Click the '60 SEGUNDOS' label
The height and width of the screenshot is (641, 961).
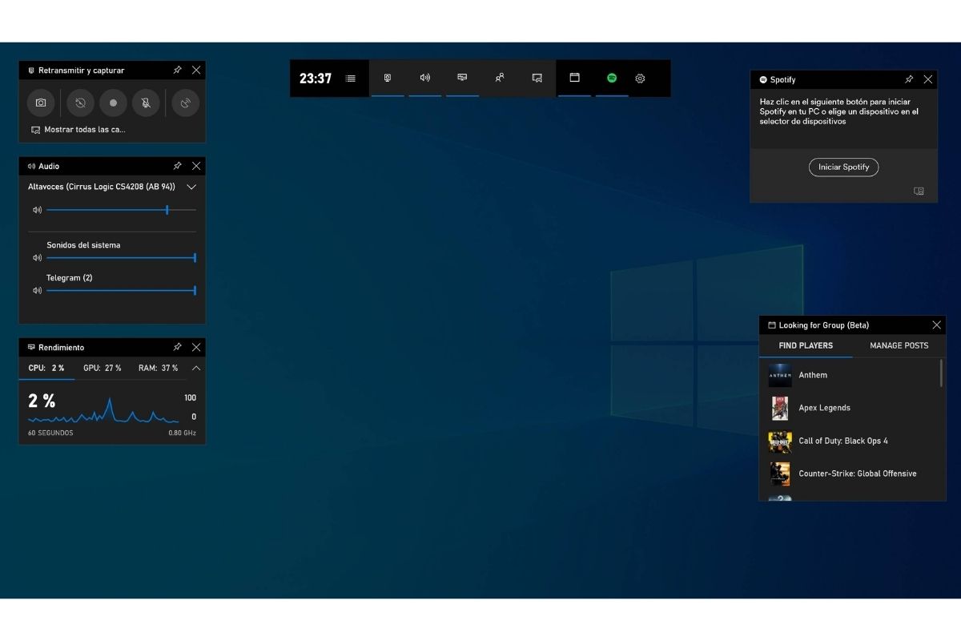pyautogui.click(x=50, y=433)
